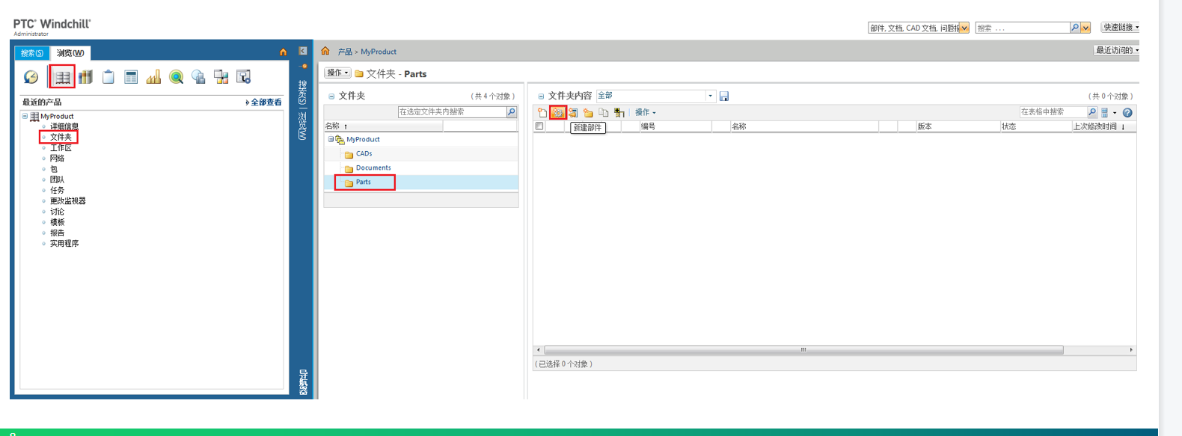Toggle the select-all checkbox in table header
The height and width of the screenshot is (436, 1182).
[539, 126]
